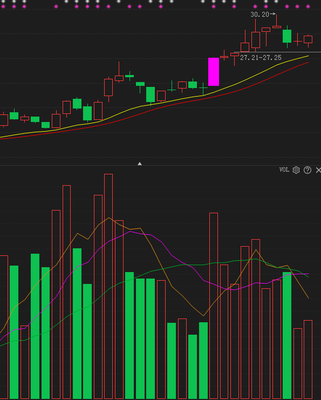The width and height of the screenshot is (321, 400).
Task: Open the VOL indicator settings gear
Action: point(296,170)
